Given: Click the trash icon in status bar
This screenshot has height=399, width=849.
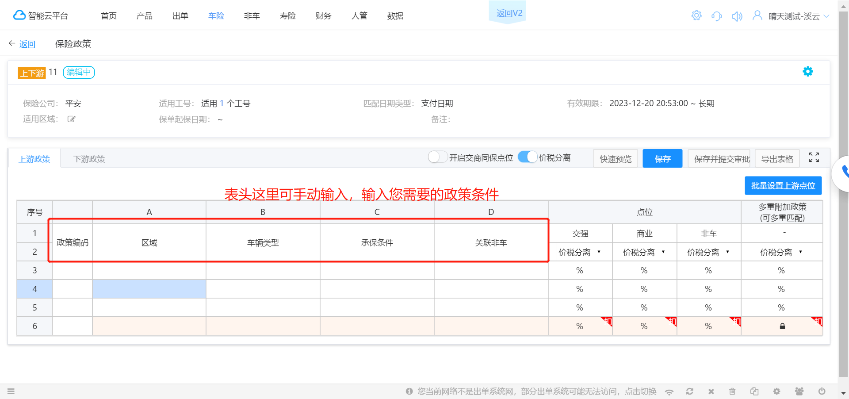Looking at the screenshot, I should point(732,391).
